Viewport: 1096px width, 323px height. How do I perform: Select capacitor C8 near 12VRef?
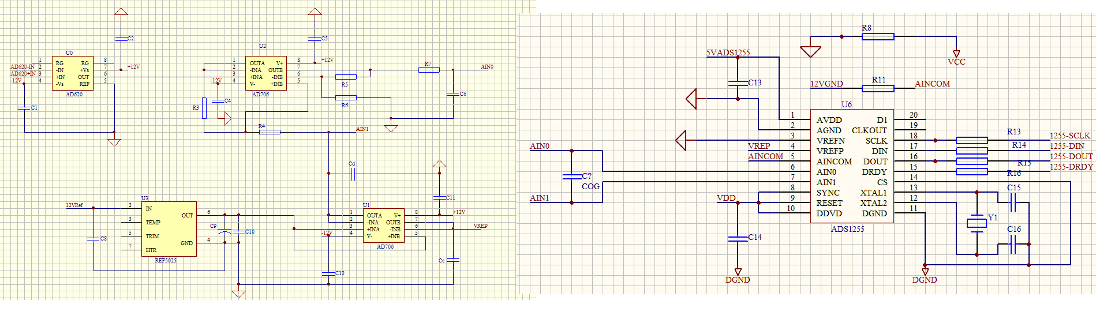click(93, 238)
